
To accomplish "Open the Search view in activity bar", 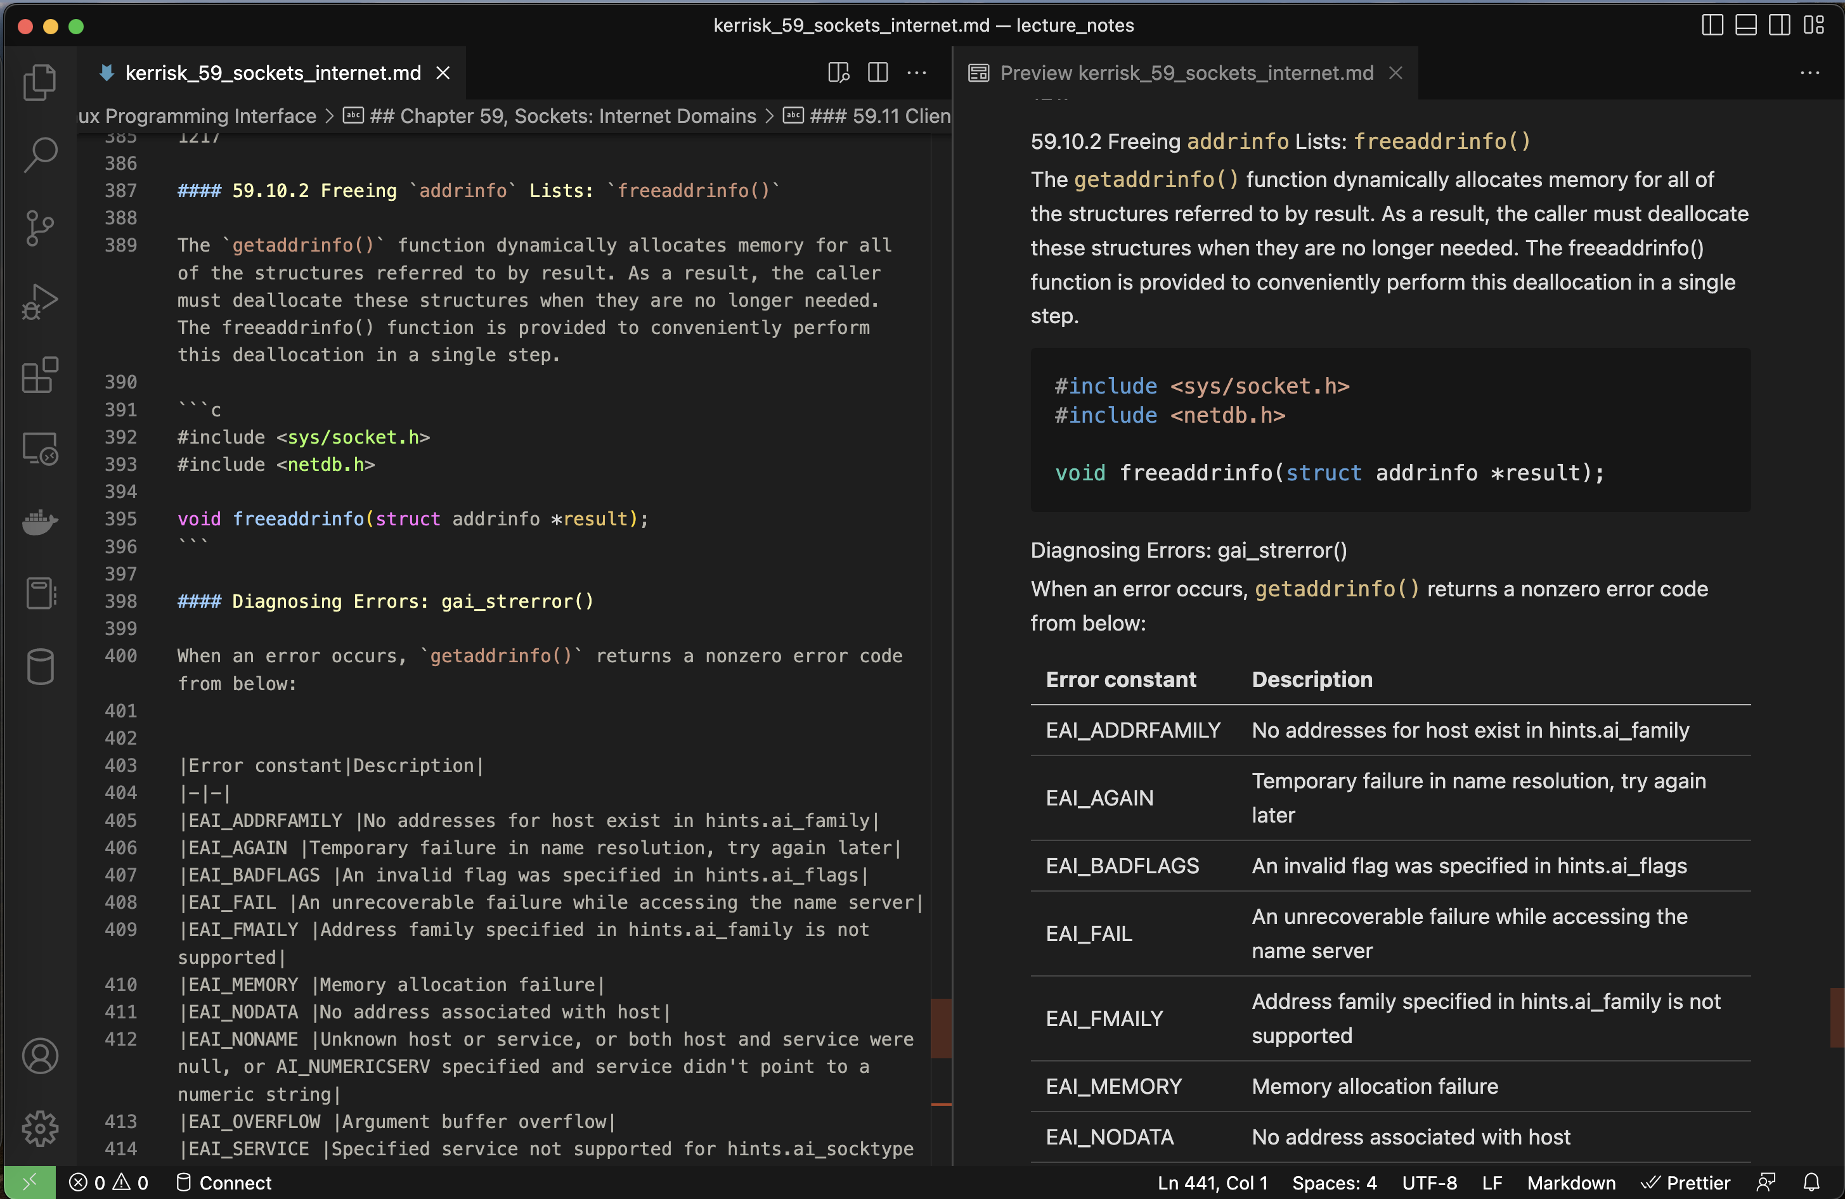I will [39, 154].
